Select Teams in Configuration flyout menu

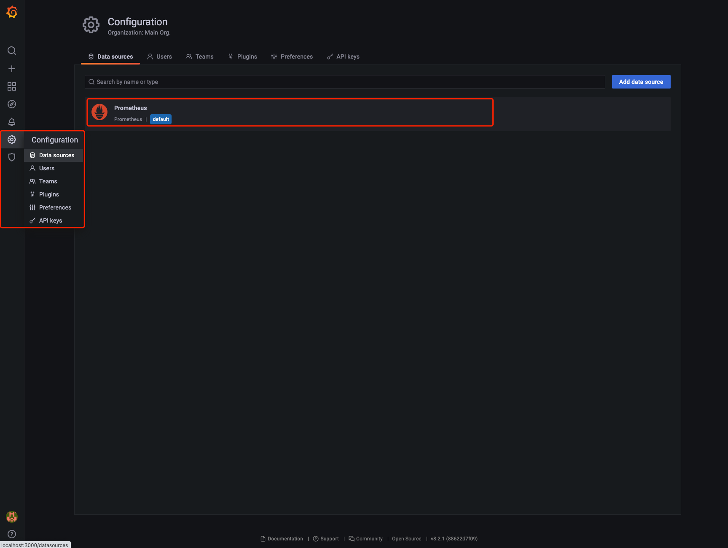click(54, 181)
